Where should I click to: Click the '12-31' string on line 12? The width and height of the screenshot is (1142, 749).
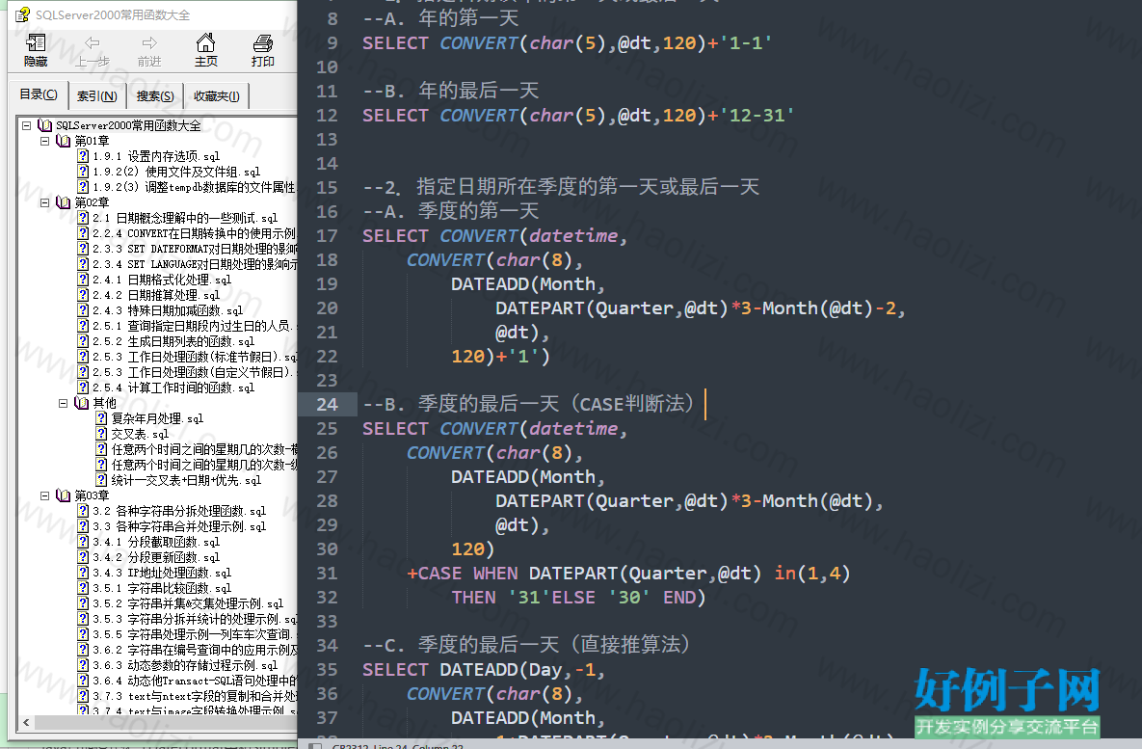(757, 116)
